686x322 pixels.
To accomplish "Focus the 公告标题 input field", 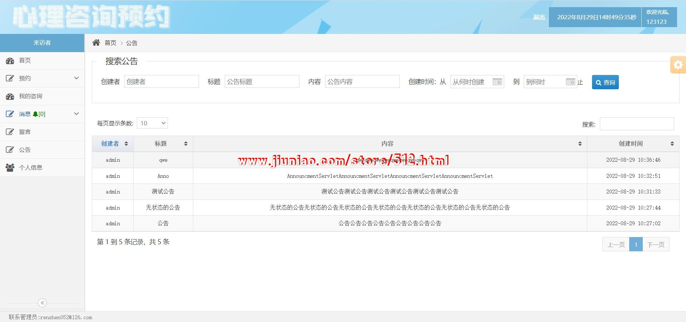I will click(262, 82).
